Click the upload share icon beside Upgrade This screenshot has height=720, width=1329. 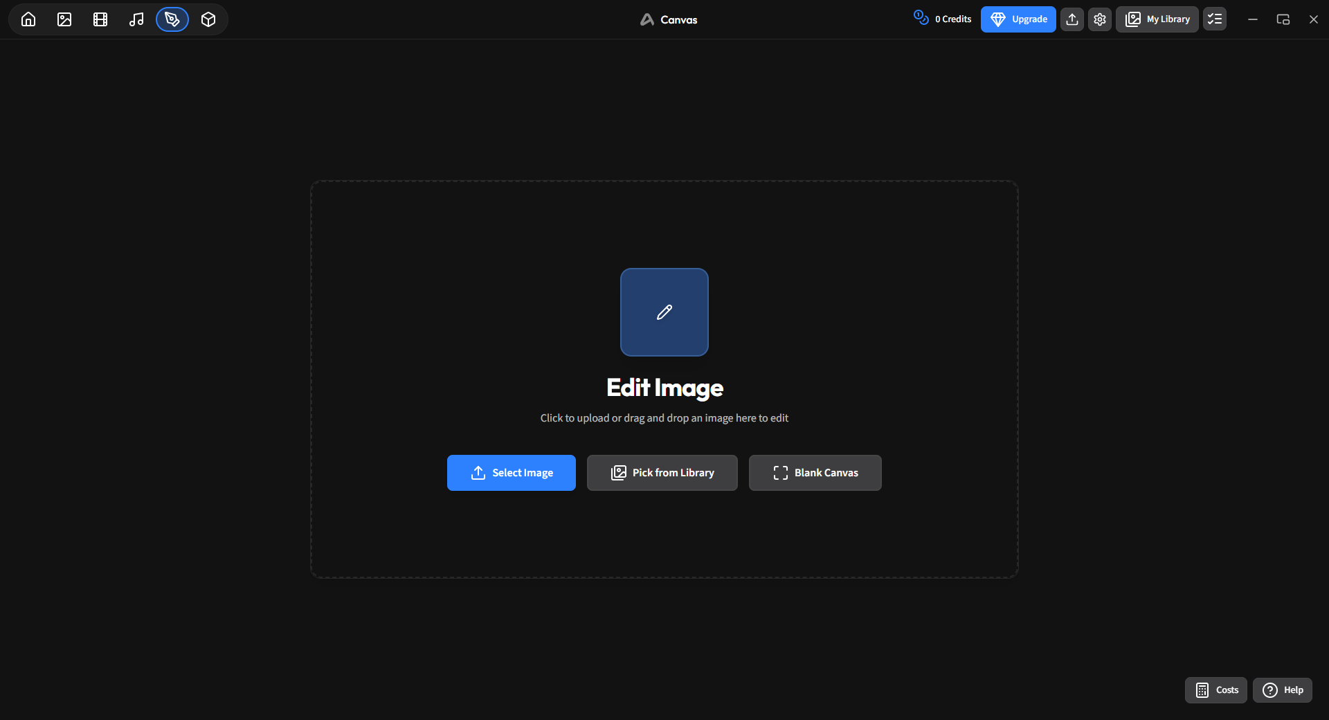coord(1072,19)
